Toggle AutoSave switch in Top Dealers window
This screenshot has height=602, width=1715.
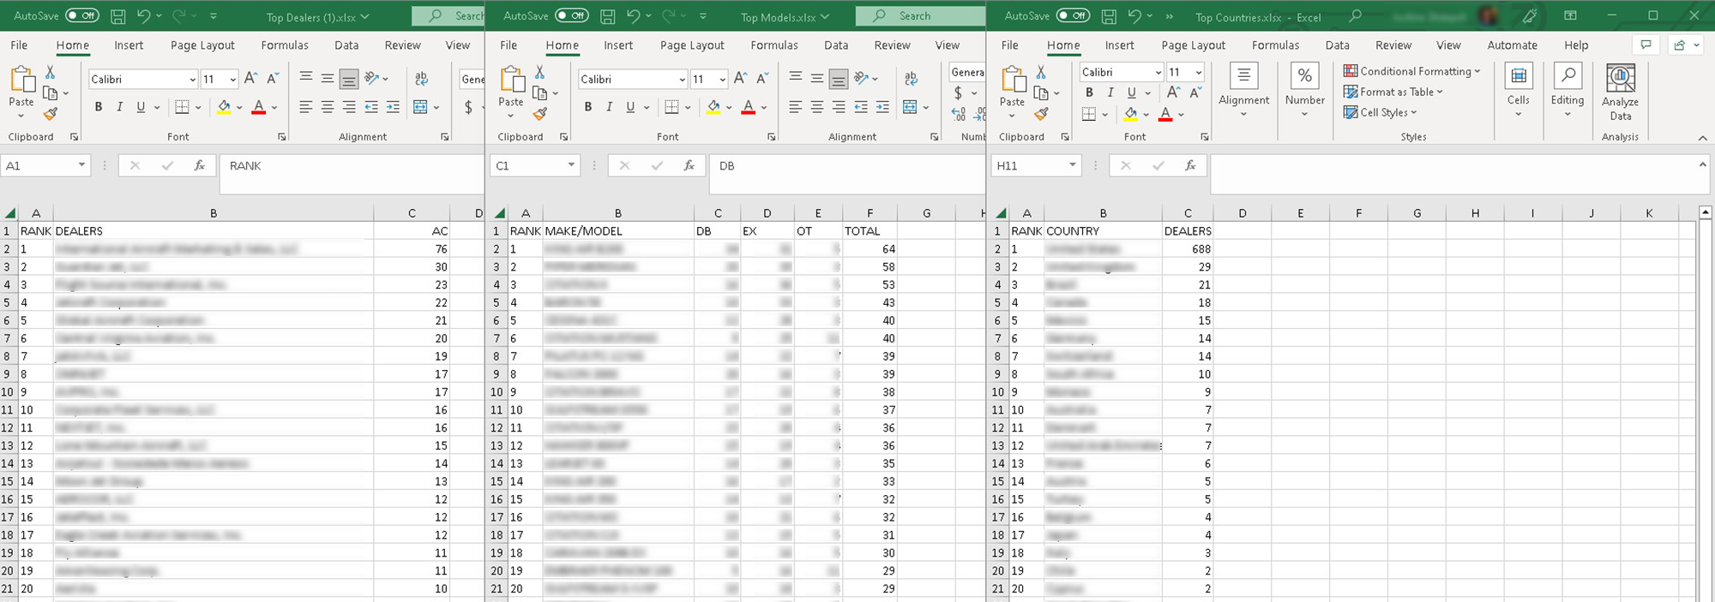coord(82,15)
